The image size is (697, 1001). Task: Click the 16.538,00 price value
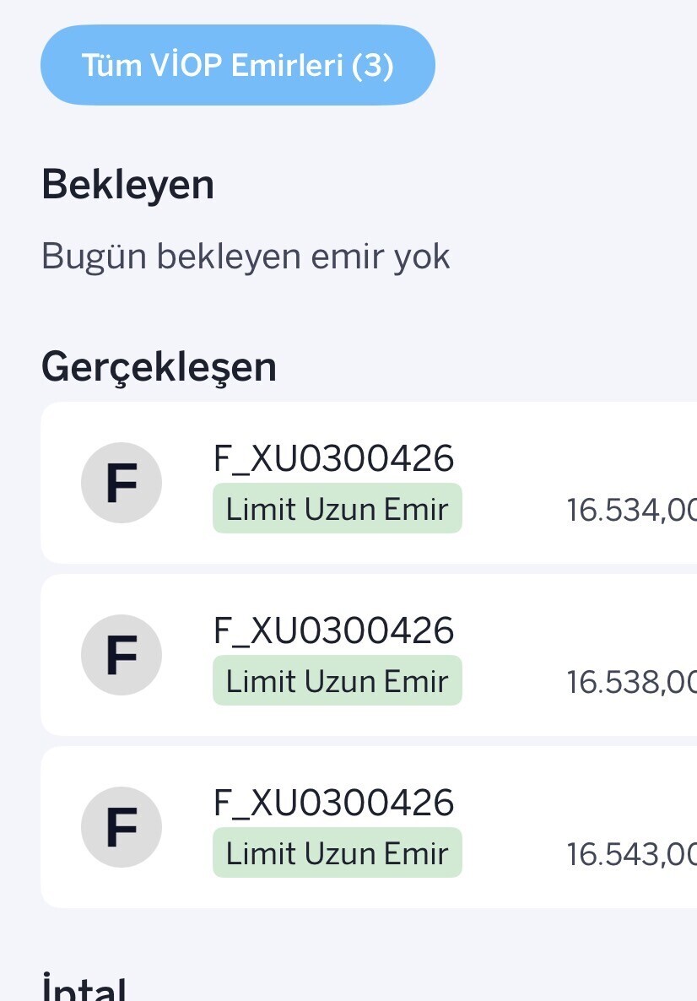click(x=630, y=682)
